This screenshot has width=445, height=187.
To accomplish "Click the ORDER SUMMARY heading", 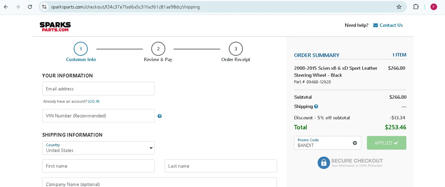I will click(317, 55).
